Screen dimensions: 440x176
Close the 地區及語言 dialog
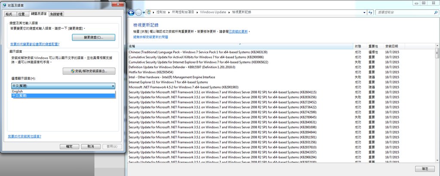pos(118,4)
